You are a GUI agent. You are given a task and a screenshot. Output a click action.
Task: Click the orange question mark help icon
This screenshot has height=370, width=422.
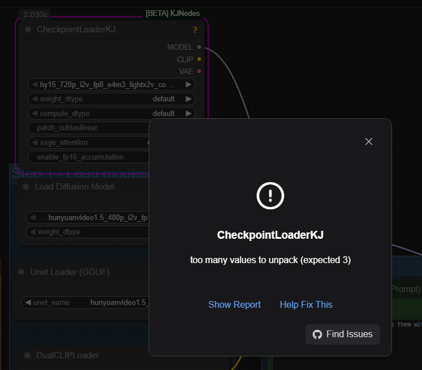[x=195, y=29]
